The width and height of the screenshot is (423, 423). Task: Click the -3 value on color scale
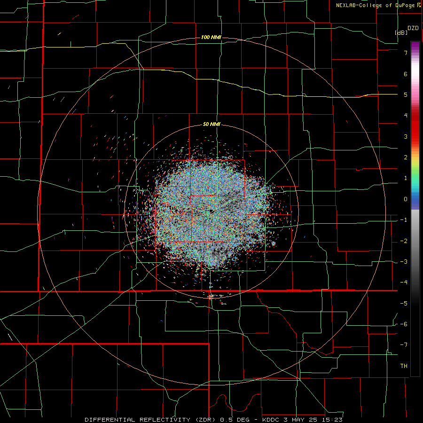pos(404,262)
